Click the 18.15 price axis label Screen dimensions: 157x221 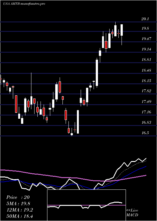146,81
